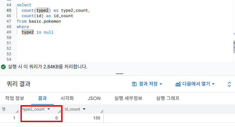
Task: Select the JSON tab
Action: (94, 98)
